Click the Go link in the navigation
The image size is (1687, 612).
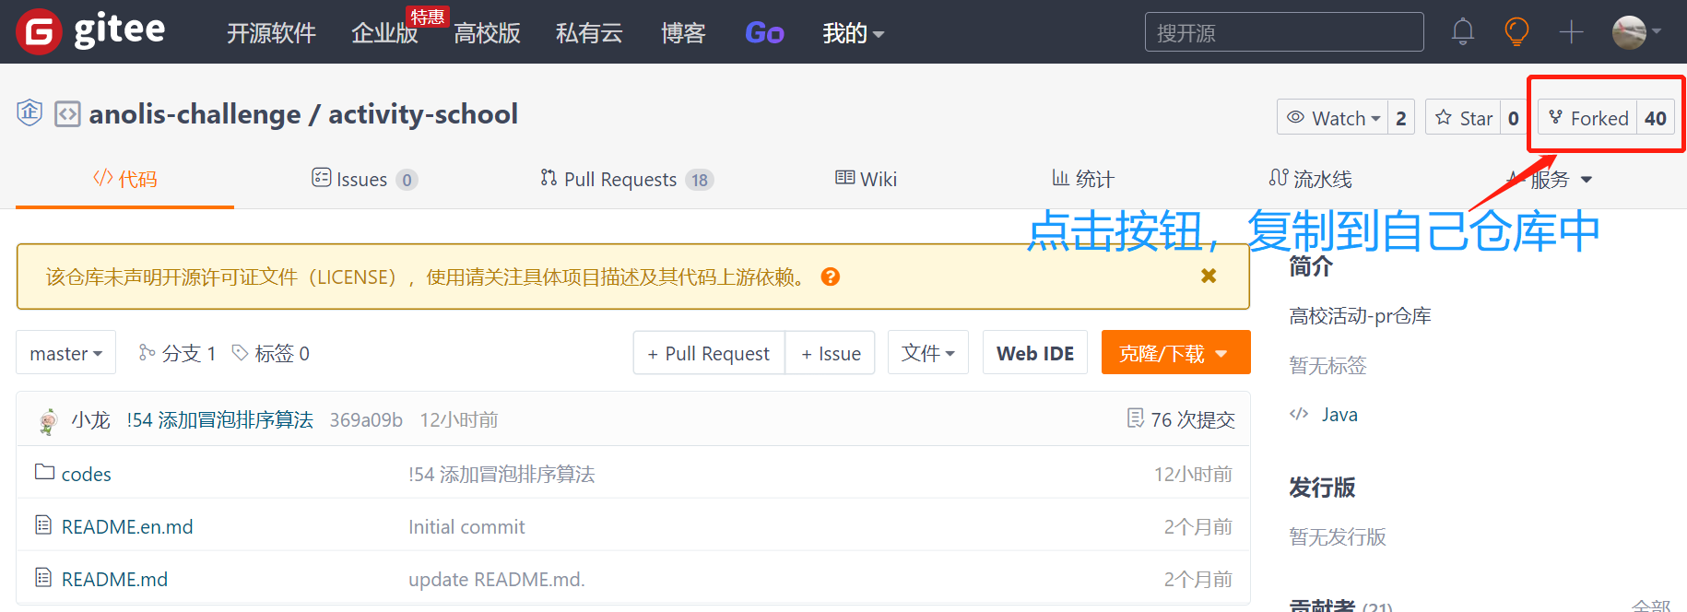click(x=764, y=33)
